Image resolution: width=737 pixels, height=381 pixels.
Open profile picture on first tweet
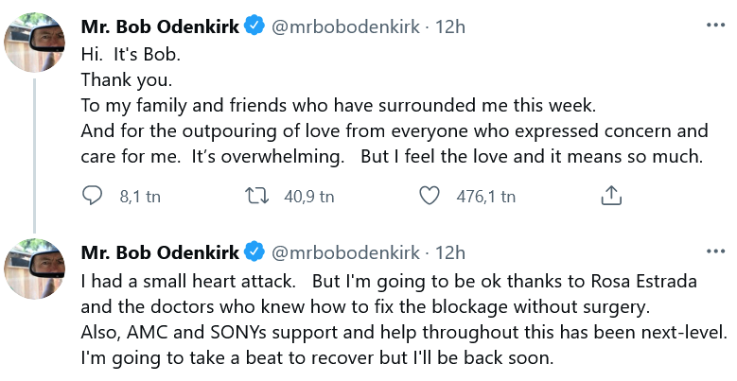click(36, 43)
